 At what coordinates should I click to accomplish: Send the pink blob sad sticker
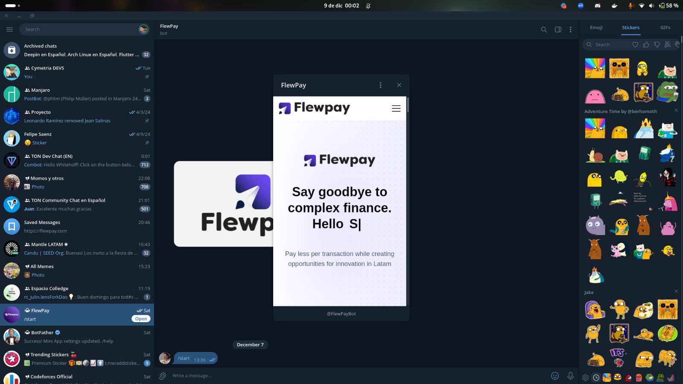tap(595, 96)
